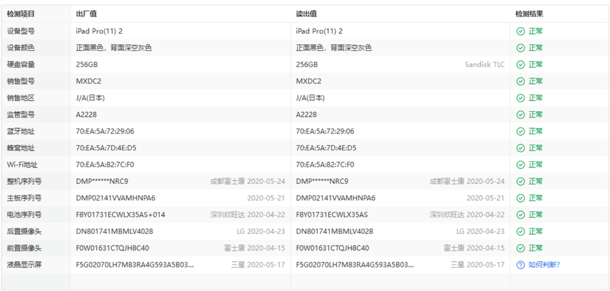
Task: Click factory value DN801741MBMLV4028
Action: 115,231
